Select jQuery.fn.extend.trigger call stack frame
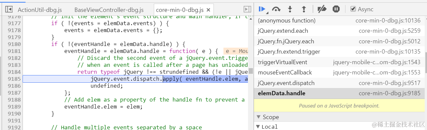 click(x=339, y=52)
